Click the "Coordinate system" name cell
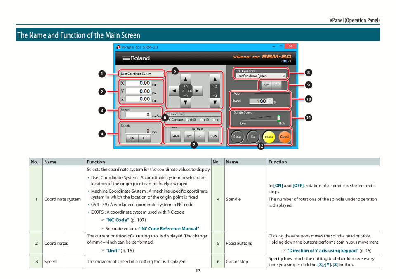Screen dimensions: 396x279 64,199
